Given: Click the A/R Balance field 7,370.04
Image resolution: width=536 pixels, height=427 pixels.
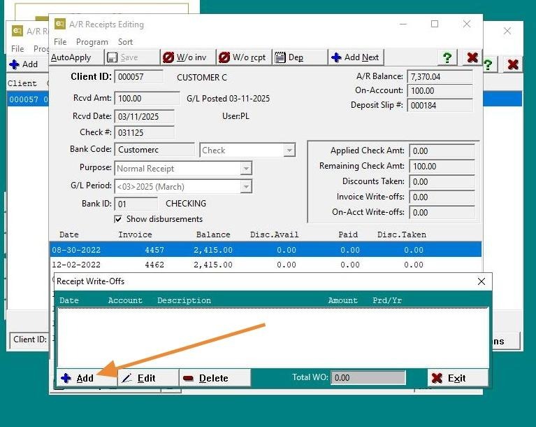Looking at the screenshot, I should click(440, 77).
